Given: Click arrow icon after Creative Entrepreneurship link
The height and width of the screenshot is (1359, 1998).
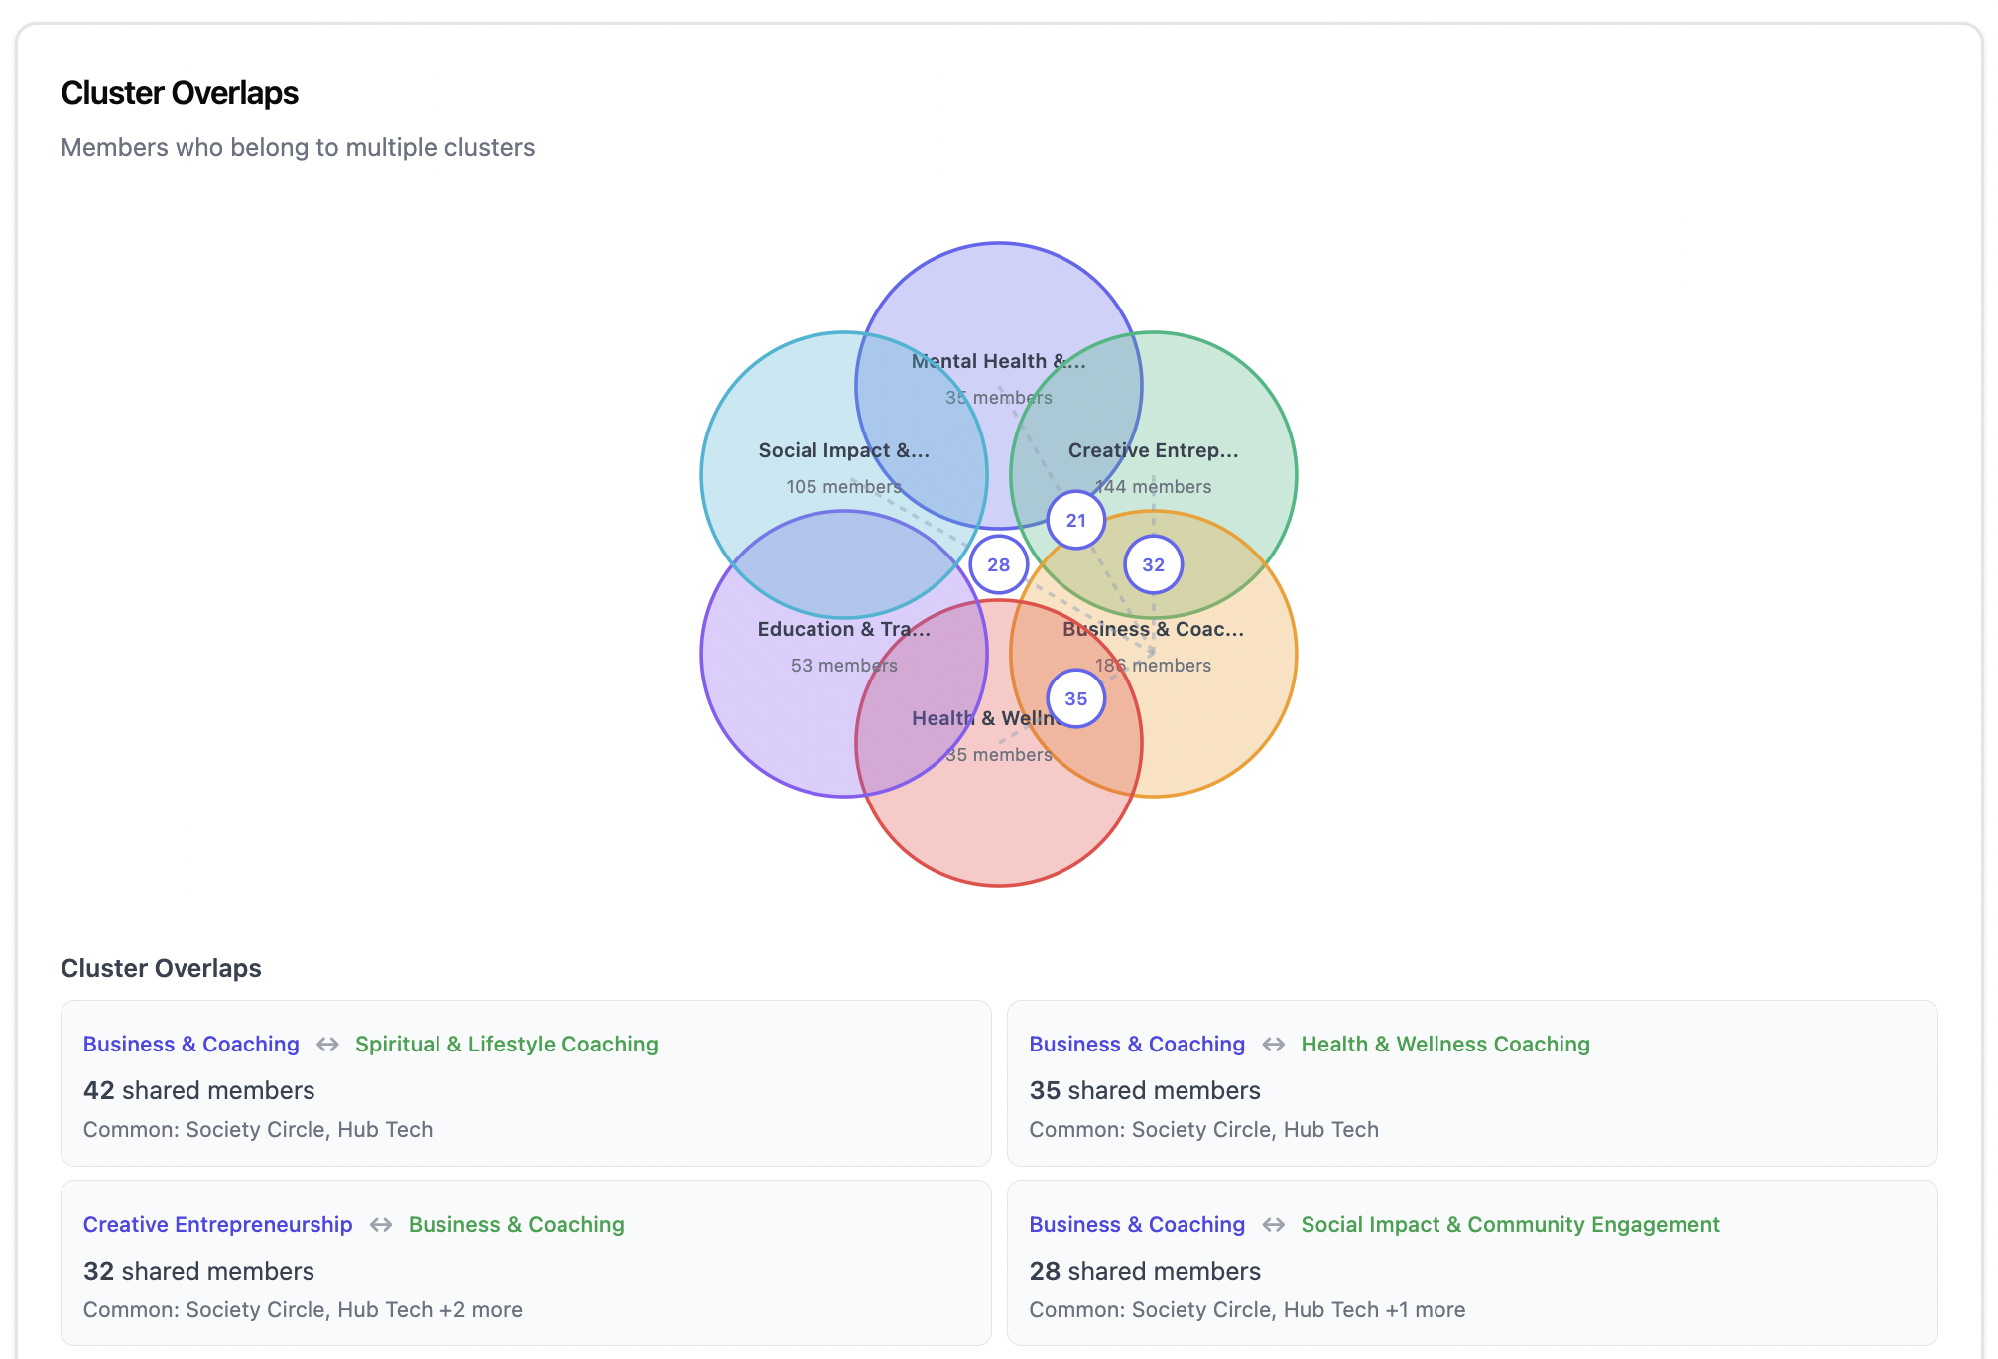Looking at the screenshot, I should (x=381, y=1225).
